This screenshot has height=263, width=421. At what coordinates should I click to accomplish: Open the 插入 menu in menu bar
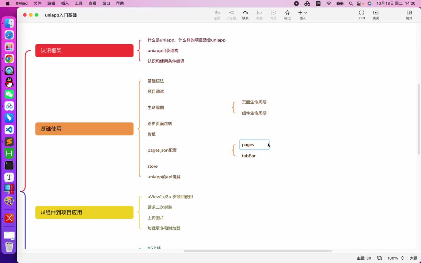tap(65, 4)
